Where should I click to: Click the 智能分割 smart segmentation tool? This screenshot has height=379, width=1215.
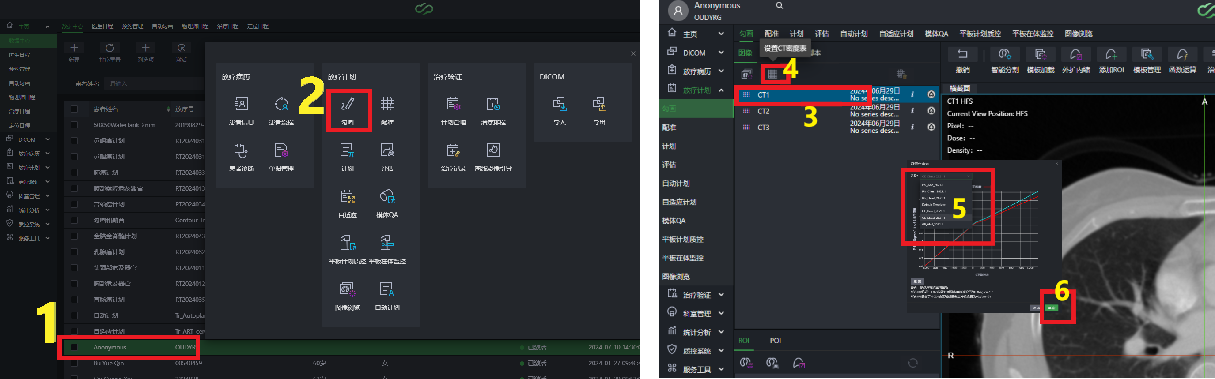point(1005,61)
